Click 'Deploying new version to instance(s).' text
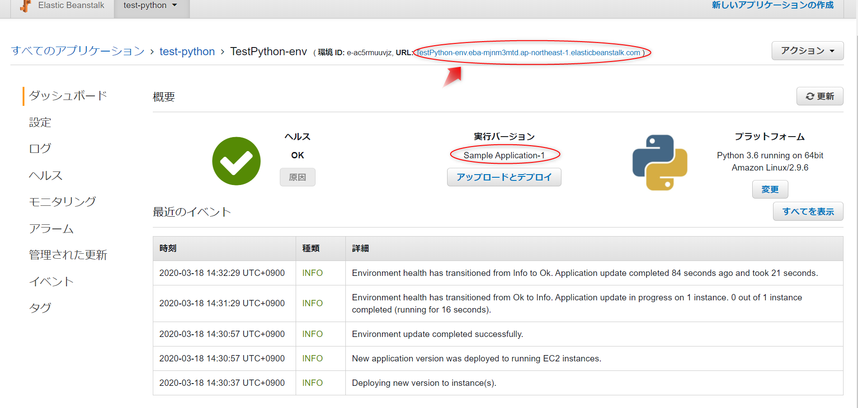This screenshot has width=858, height=408. tap(424, 383)
